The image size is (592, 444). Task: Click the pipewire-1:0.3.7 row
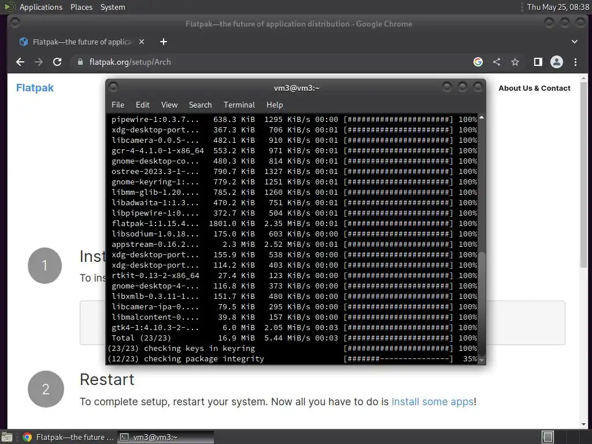294,119
